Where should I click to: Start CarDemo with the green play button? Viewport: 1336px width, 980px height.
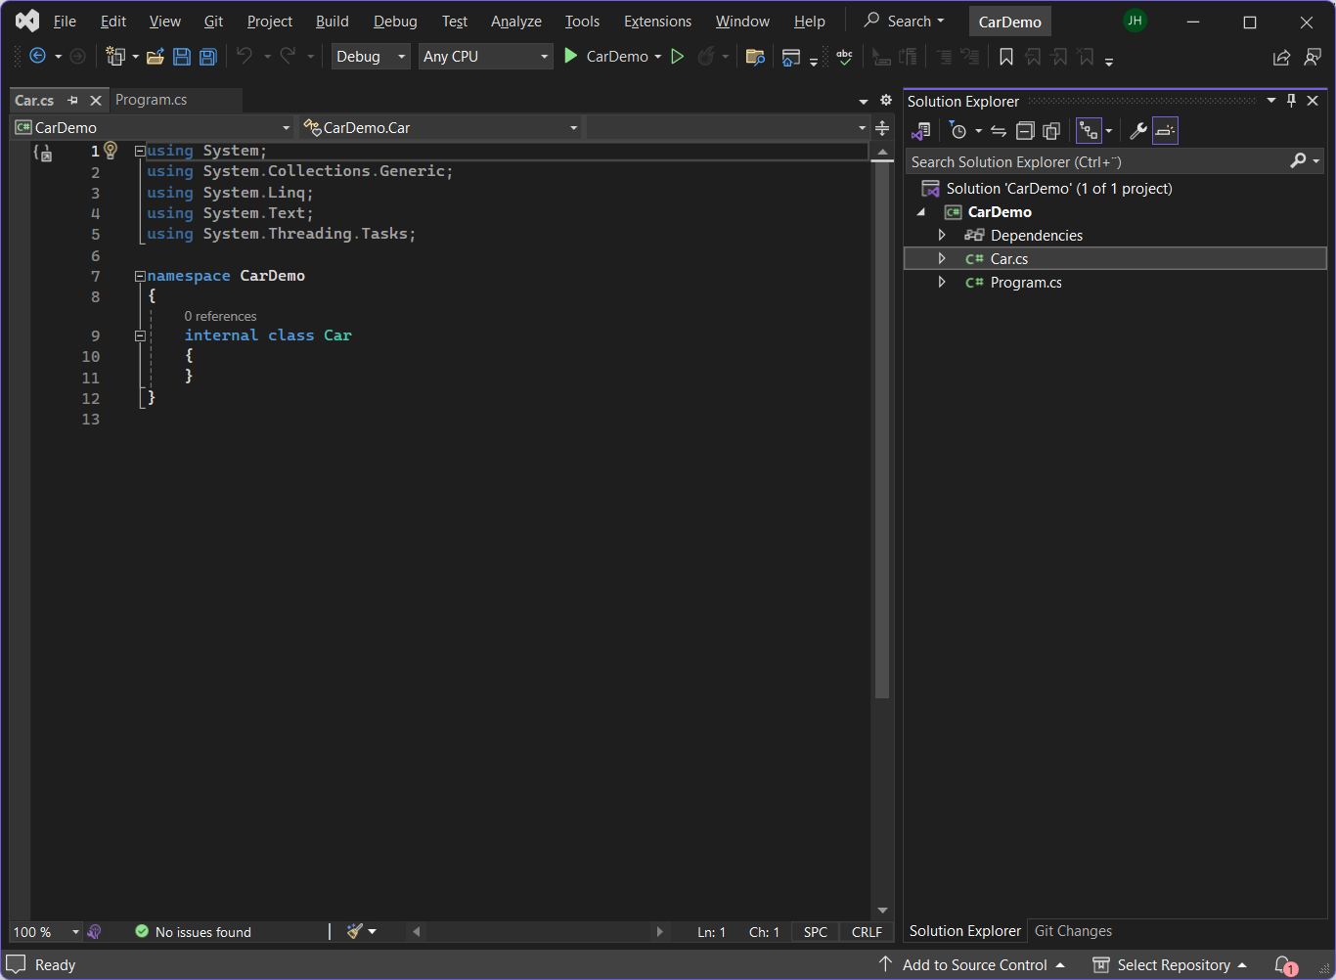pyautogui.click(x=571, y=57)
